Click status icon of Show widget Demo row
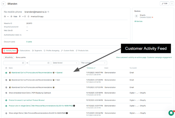The width and height of the screenshot is (175, 118). tap(6, 113)
